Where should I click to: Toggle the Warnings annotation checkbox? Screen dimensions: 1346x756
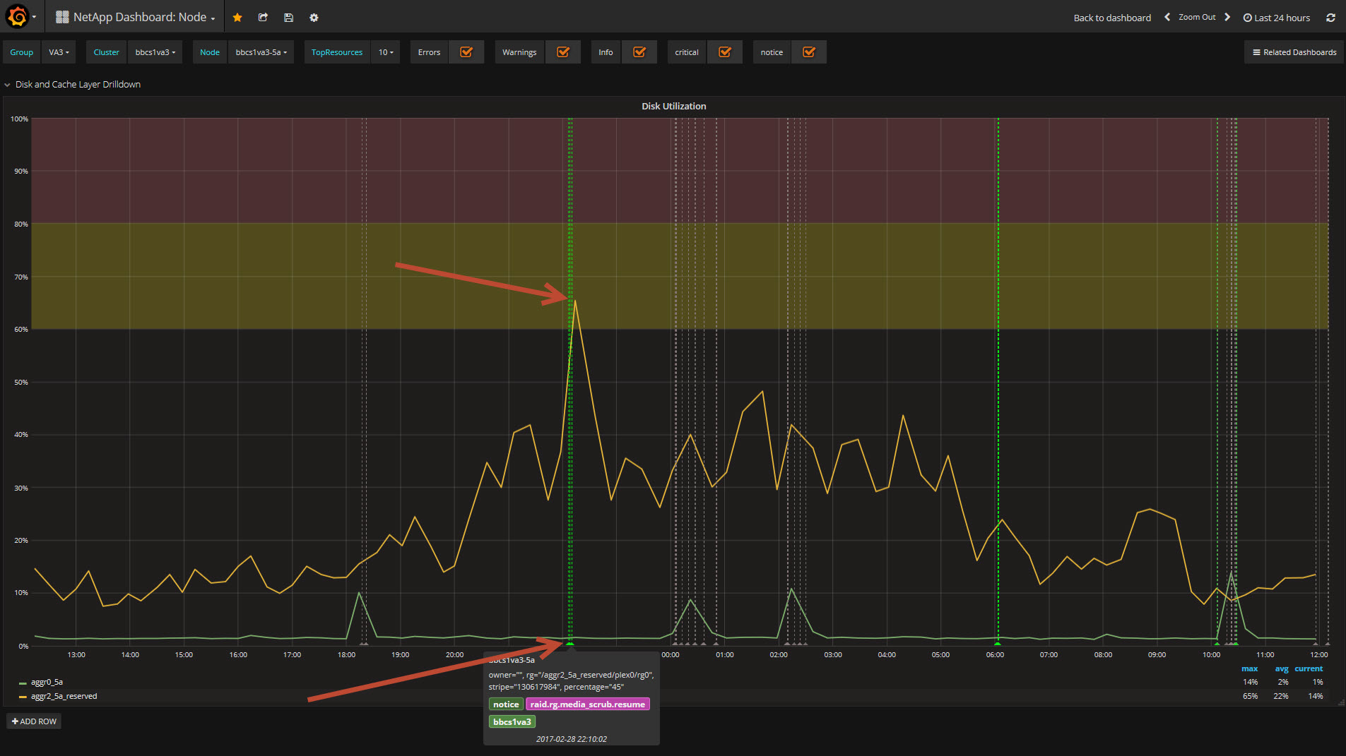(x=563, y=52)
